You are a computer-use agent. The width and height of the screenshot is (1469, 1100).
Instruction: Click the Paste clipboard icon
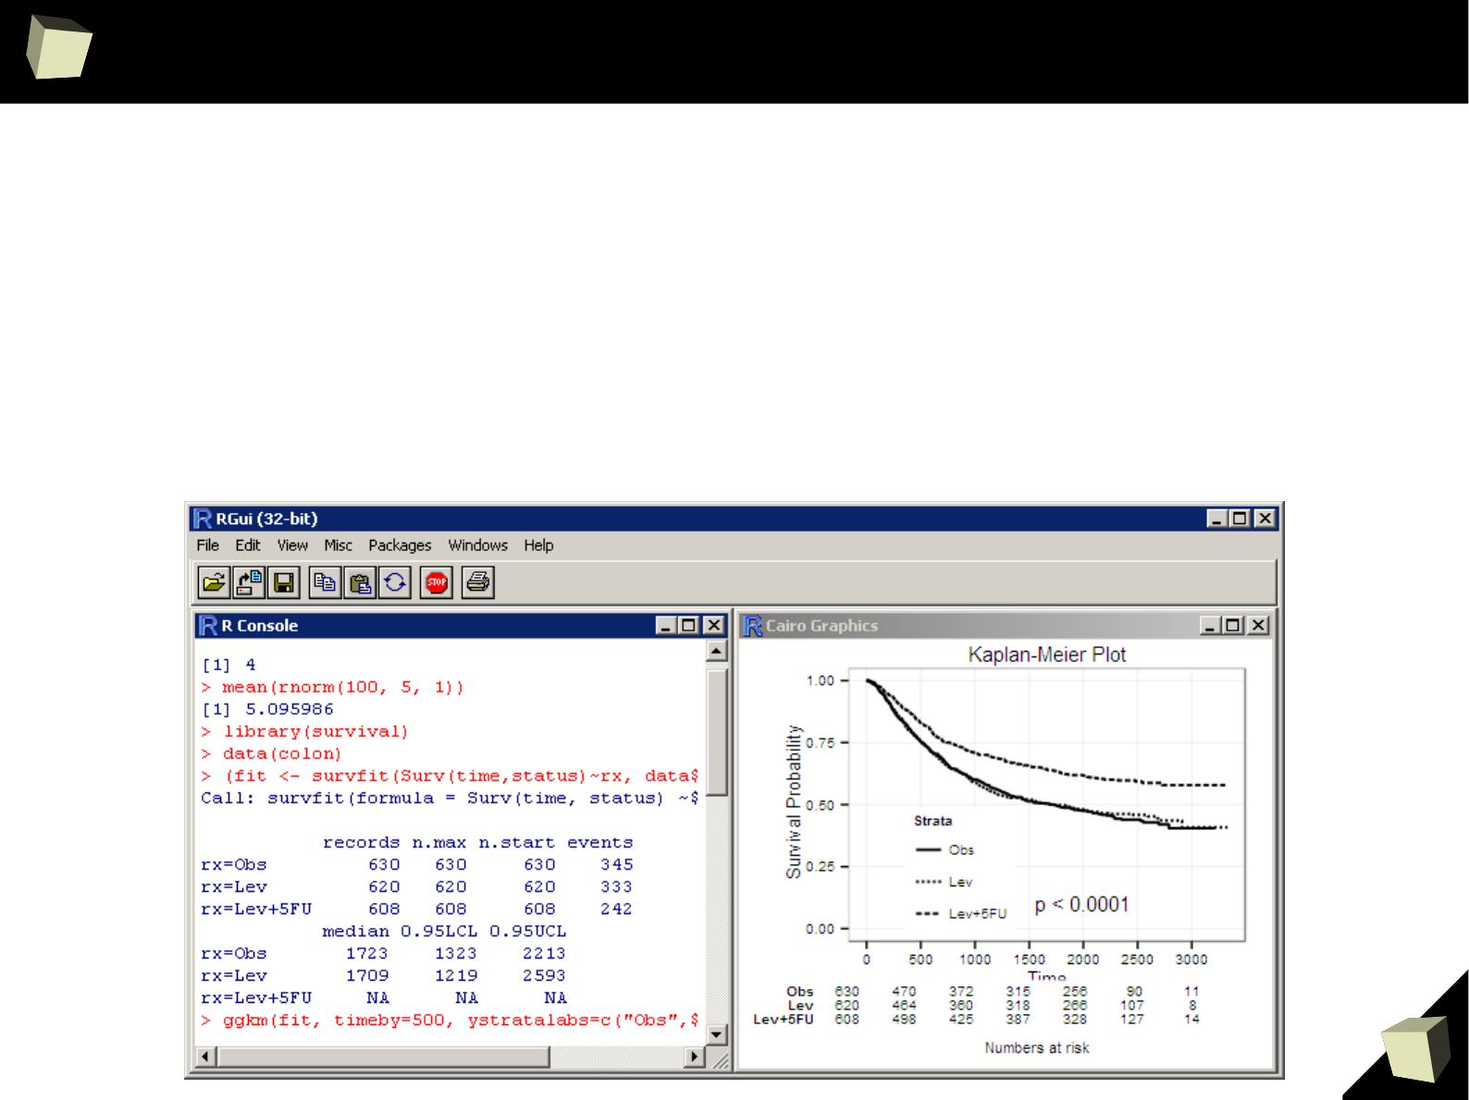coord(360,582)
